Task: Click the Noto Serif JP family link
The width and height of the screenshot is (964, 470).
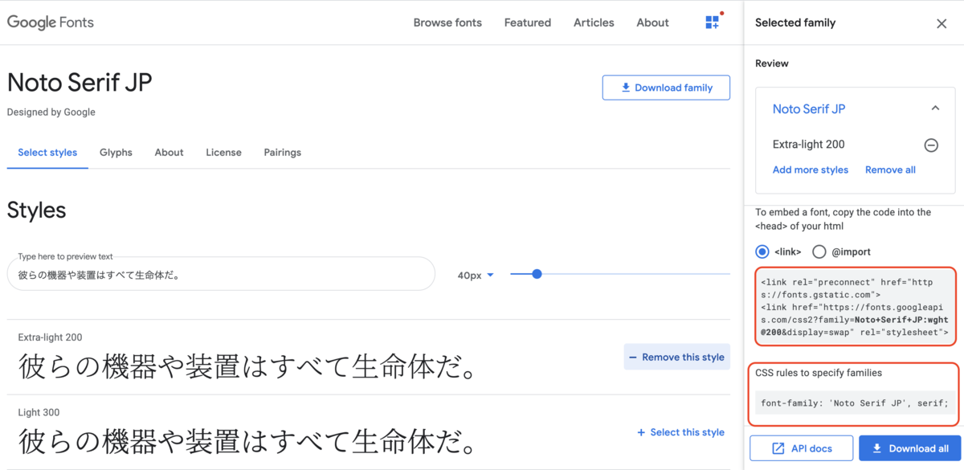Action: pos(809,108)
